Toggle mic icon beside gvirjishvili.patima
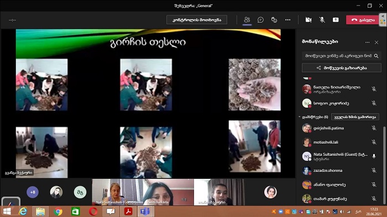This screenshot has width=387, height=217. coord(374,128)
